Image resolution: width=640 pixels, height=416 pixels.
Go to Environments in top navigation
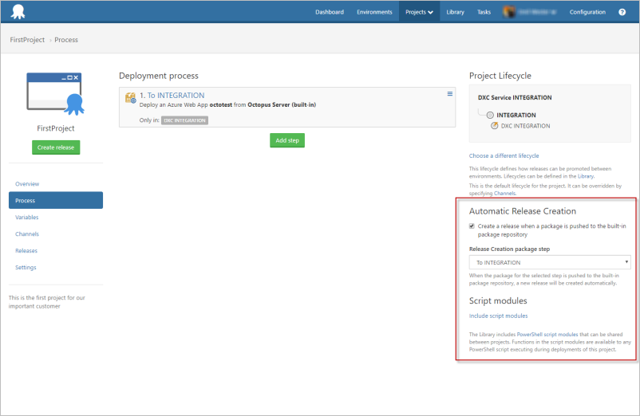[x=374, y=12]
